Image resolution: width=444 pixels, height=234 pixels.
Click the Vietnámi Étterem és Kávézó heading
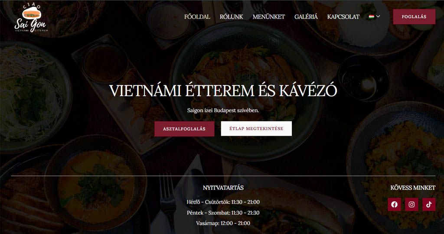tap(223, 91)
